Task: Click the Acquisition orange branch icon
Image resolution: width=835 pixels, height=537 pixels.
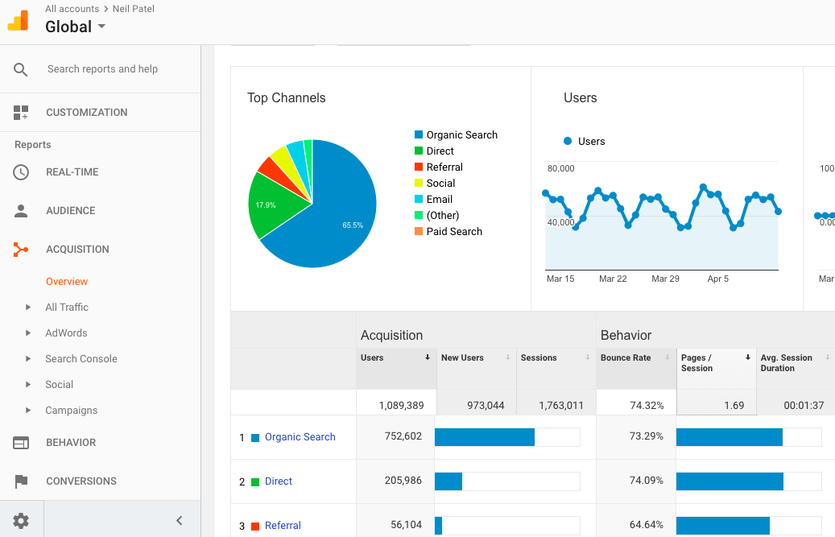Action: 21,250
